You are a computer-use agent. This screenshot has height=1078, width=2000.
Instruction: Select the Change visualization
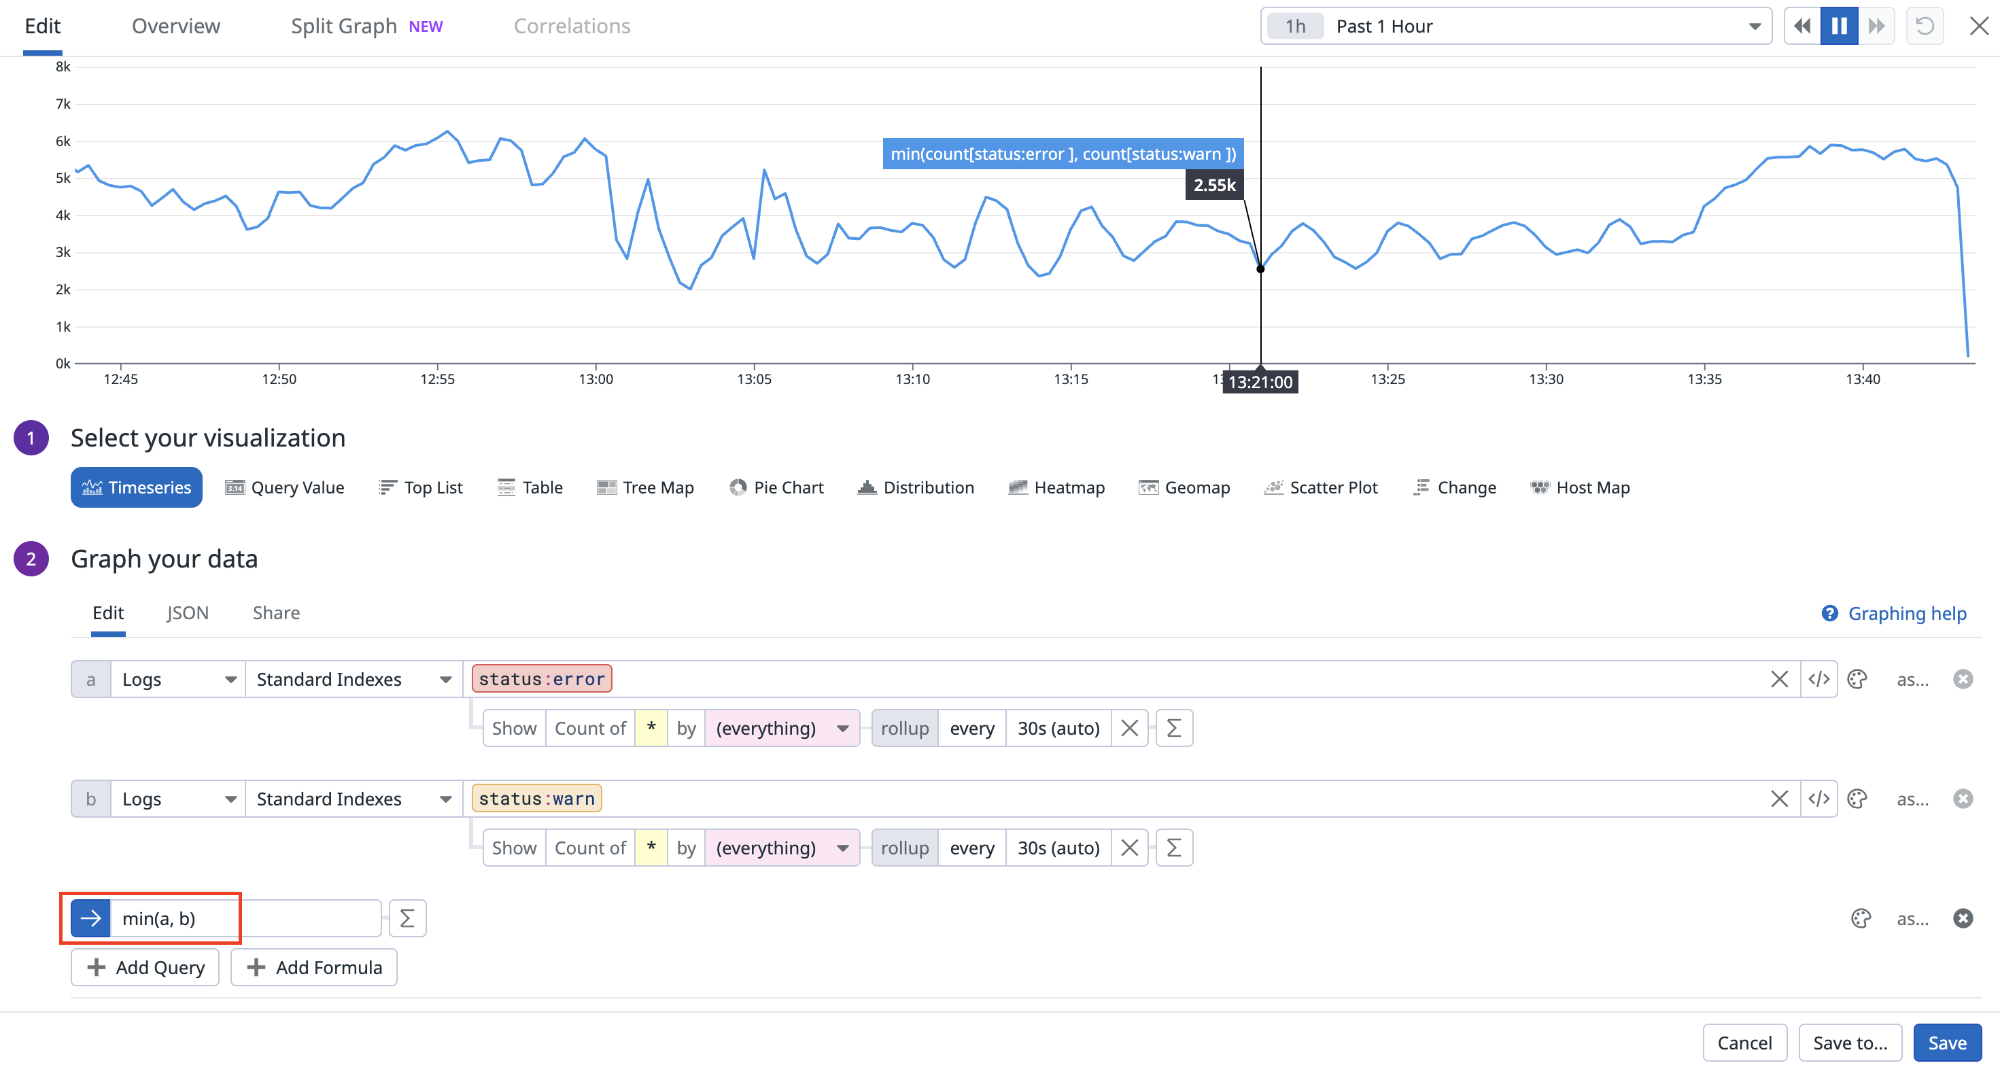(1454, 487)
